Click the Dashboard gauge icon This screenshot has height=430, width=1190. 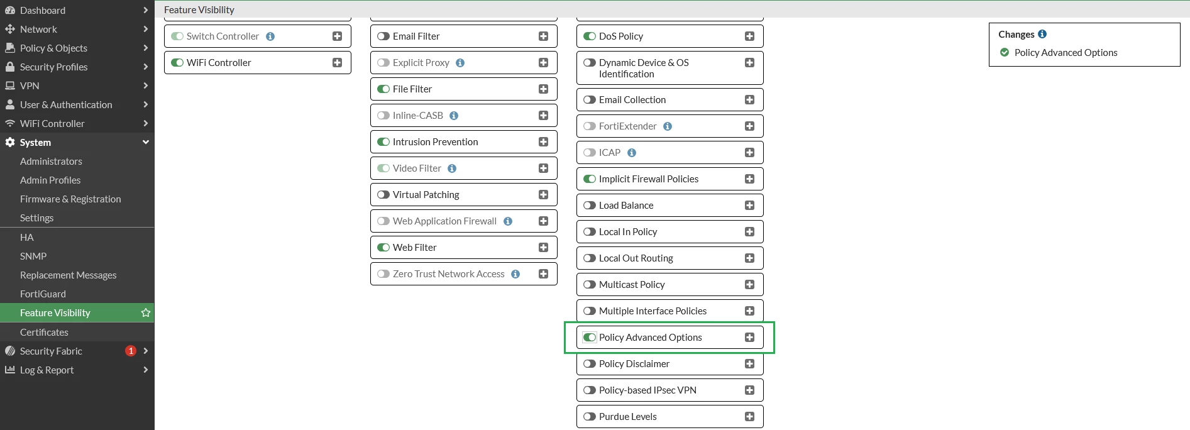[10, 10]
